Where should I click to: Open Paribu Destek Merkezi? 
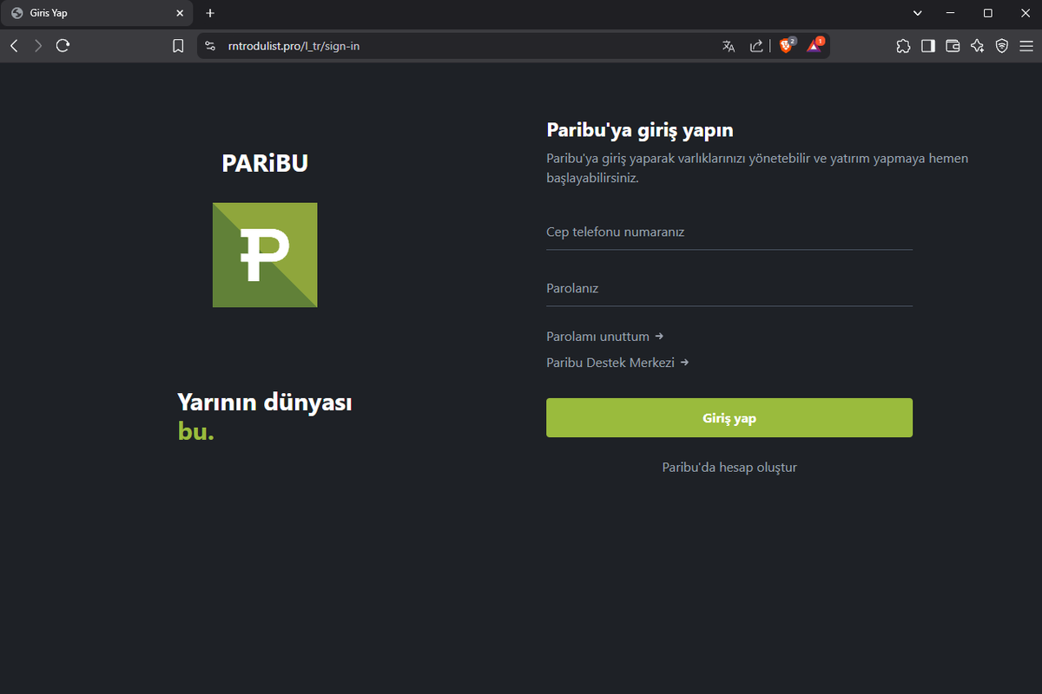coord(610,362)
